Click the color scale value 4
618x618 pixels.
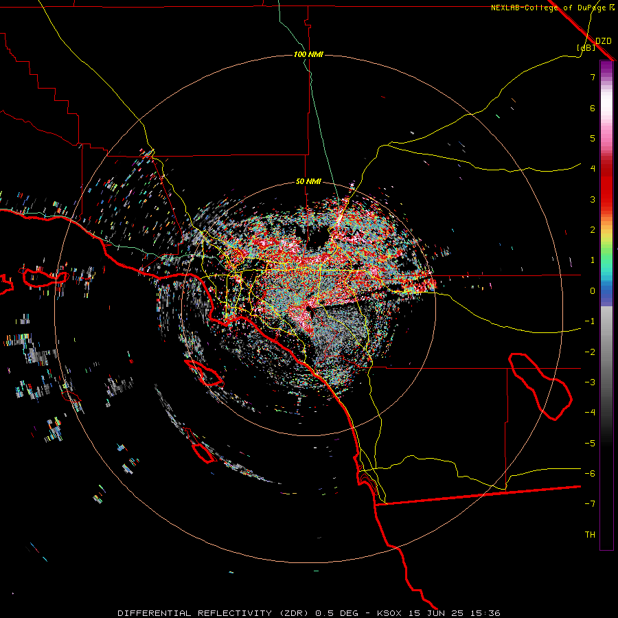(593, 169)
